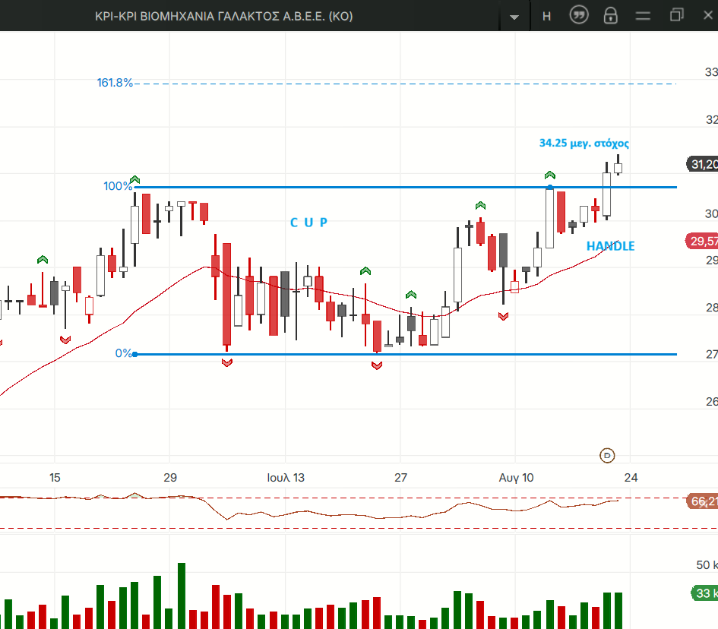718x629 pixels.
Task: Select the 161.8% Fibonacci level label
Action: point(115,83)
